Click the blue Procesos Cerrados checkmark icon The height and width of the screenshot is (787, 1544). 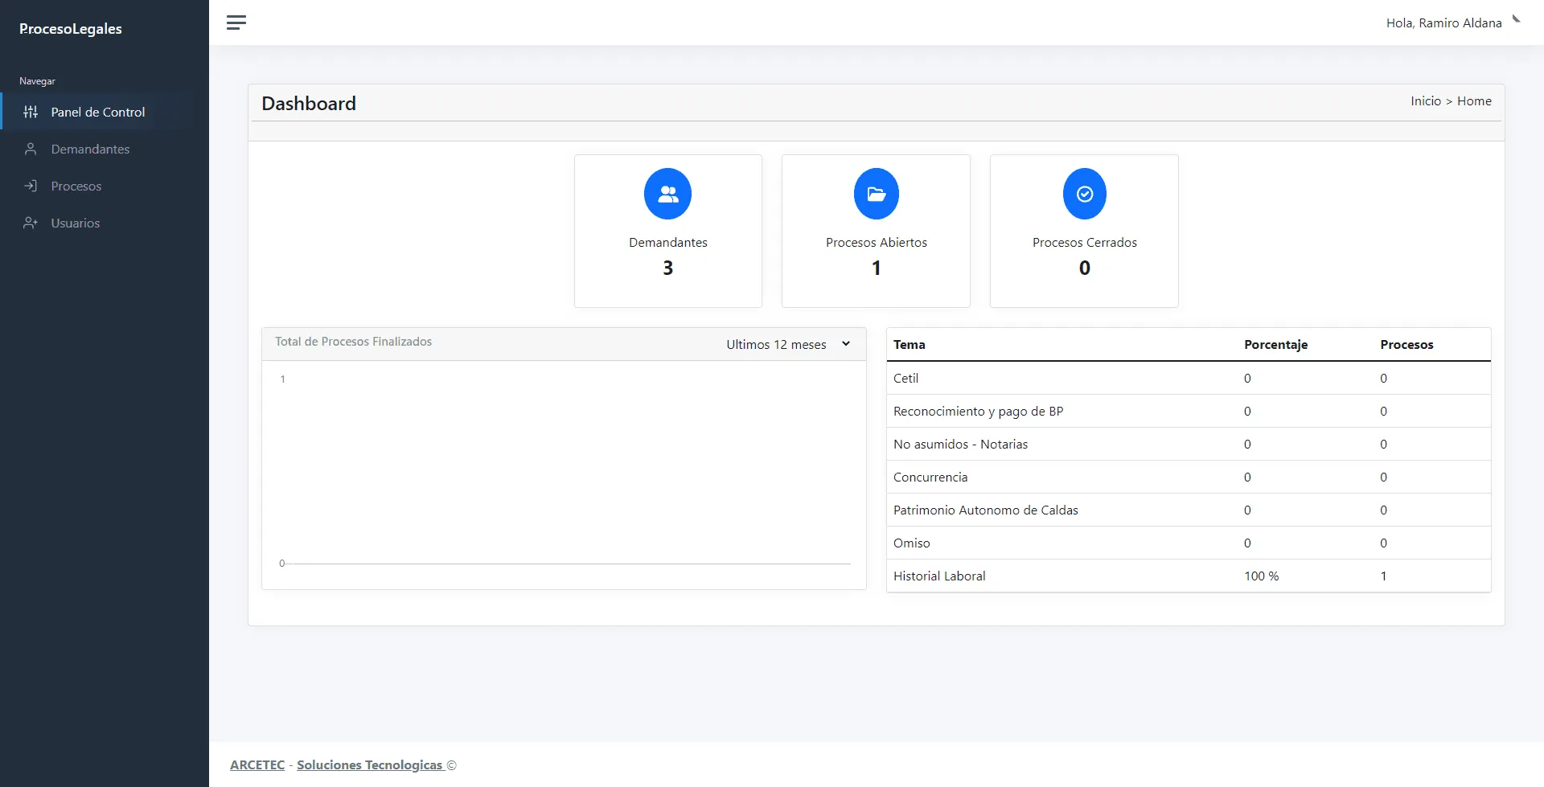click(x=1084, y=194)
